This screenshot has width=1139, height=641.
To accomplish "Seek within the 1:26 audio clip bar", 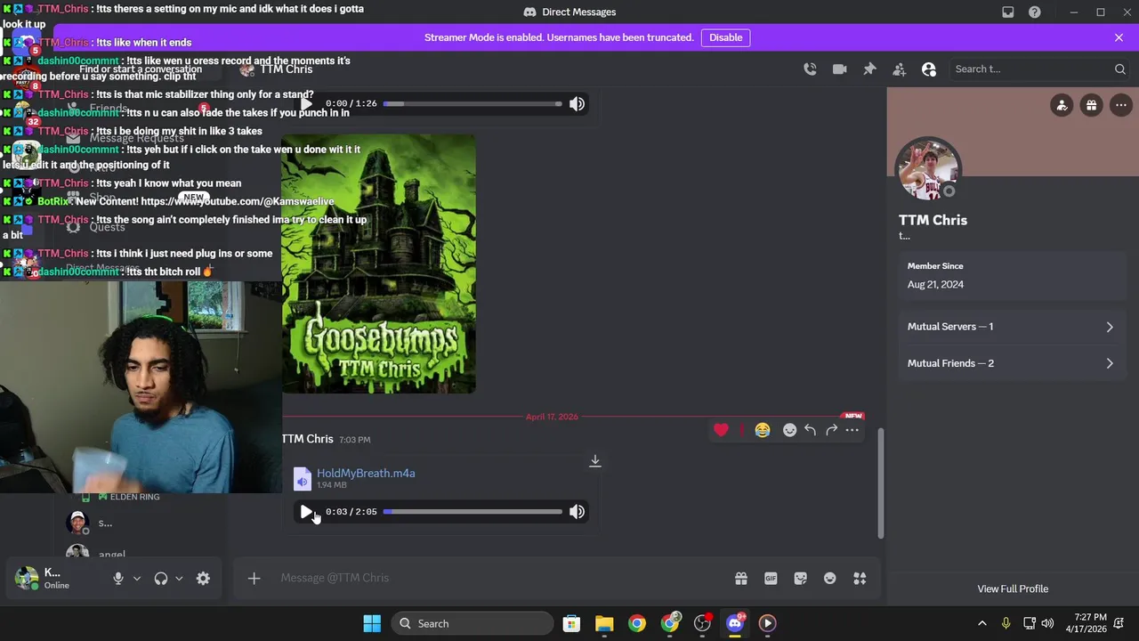I will 473,103.
